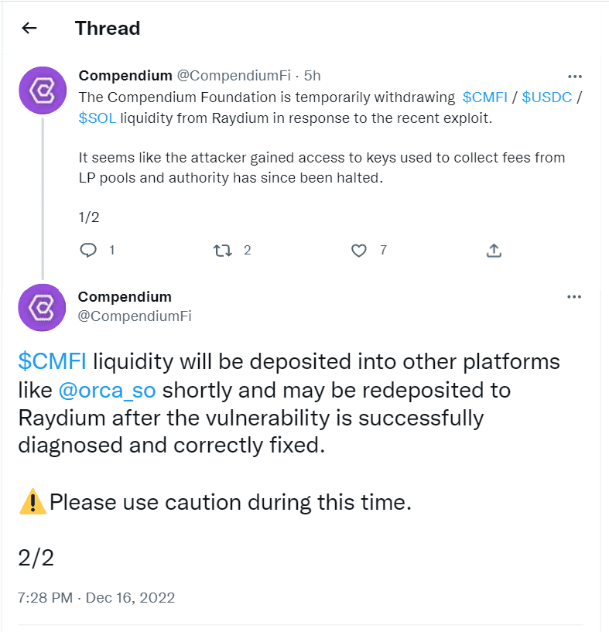
Task: Open the more options menu on the first tweet
Action: [575, 76]
